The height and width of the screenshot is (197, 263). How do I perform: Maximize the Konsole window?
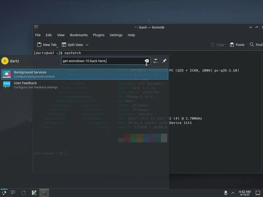pos(257,27)
